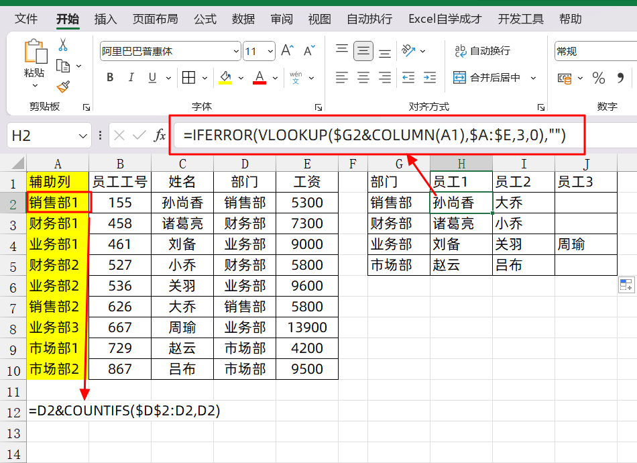637x463 pixels.
Task: Click 自动换行 wrap text button
Action: point(482,51)
